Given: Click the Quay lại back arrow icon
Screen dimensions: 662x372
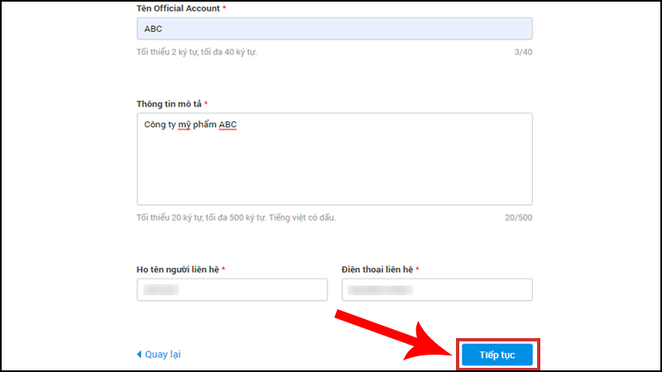Looking at the screenshot, I should coord(139,355).
